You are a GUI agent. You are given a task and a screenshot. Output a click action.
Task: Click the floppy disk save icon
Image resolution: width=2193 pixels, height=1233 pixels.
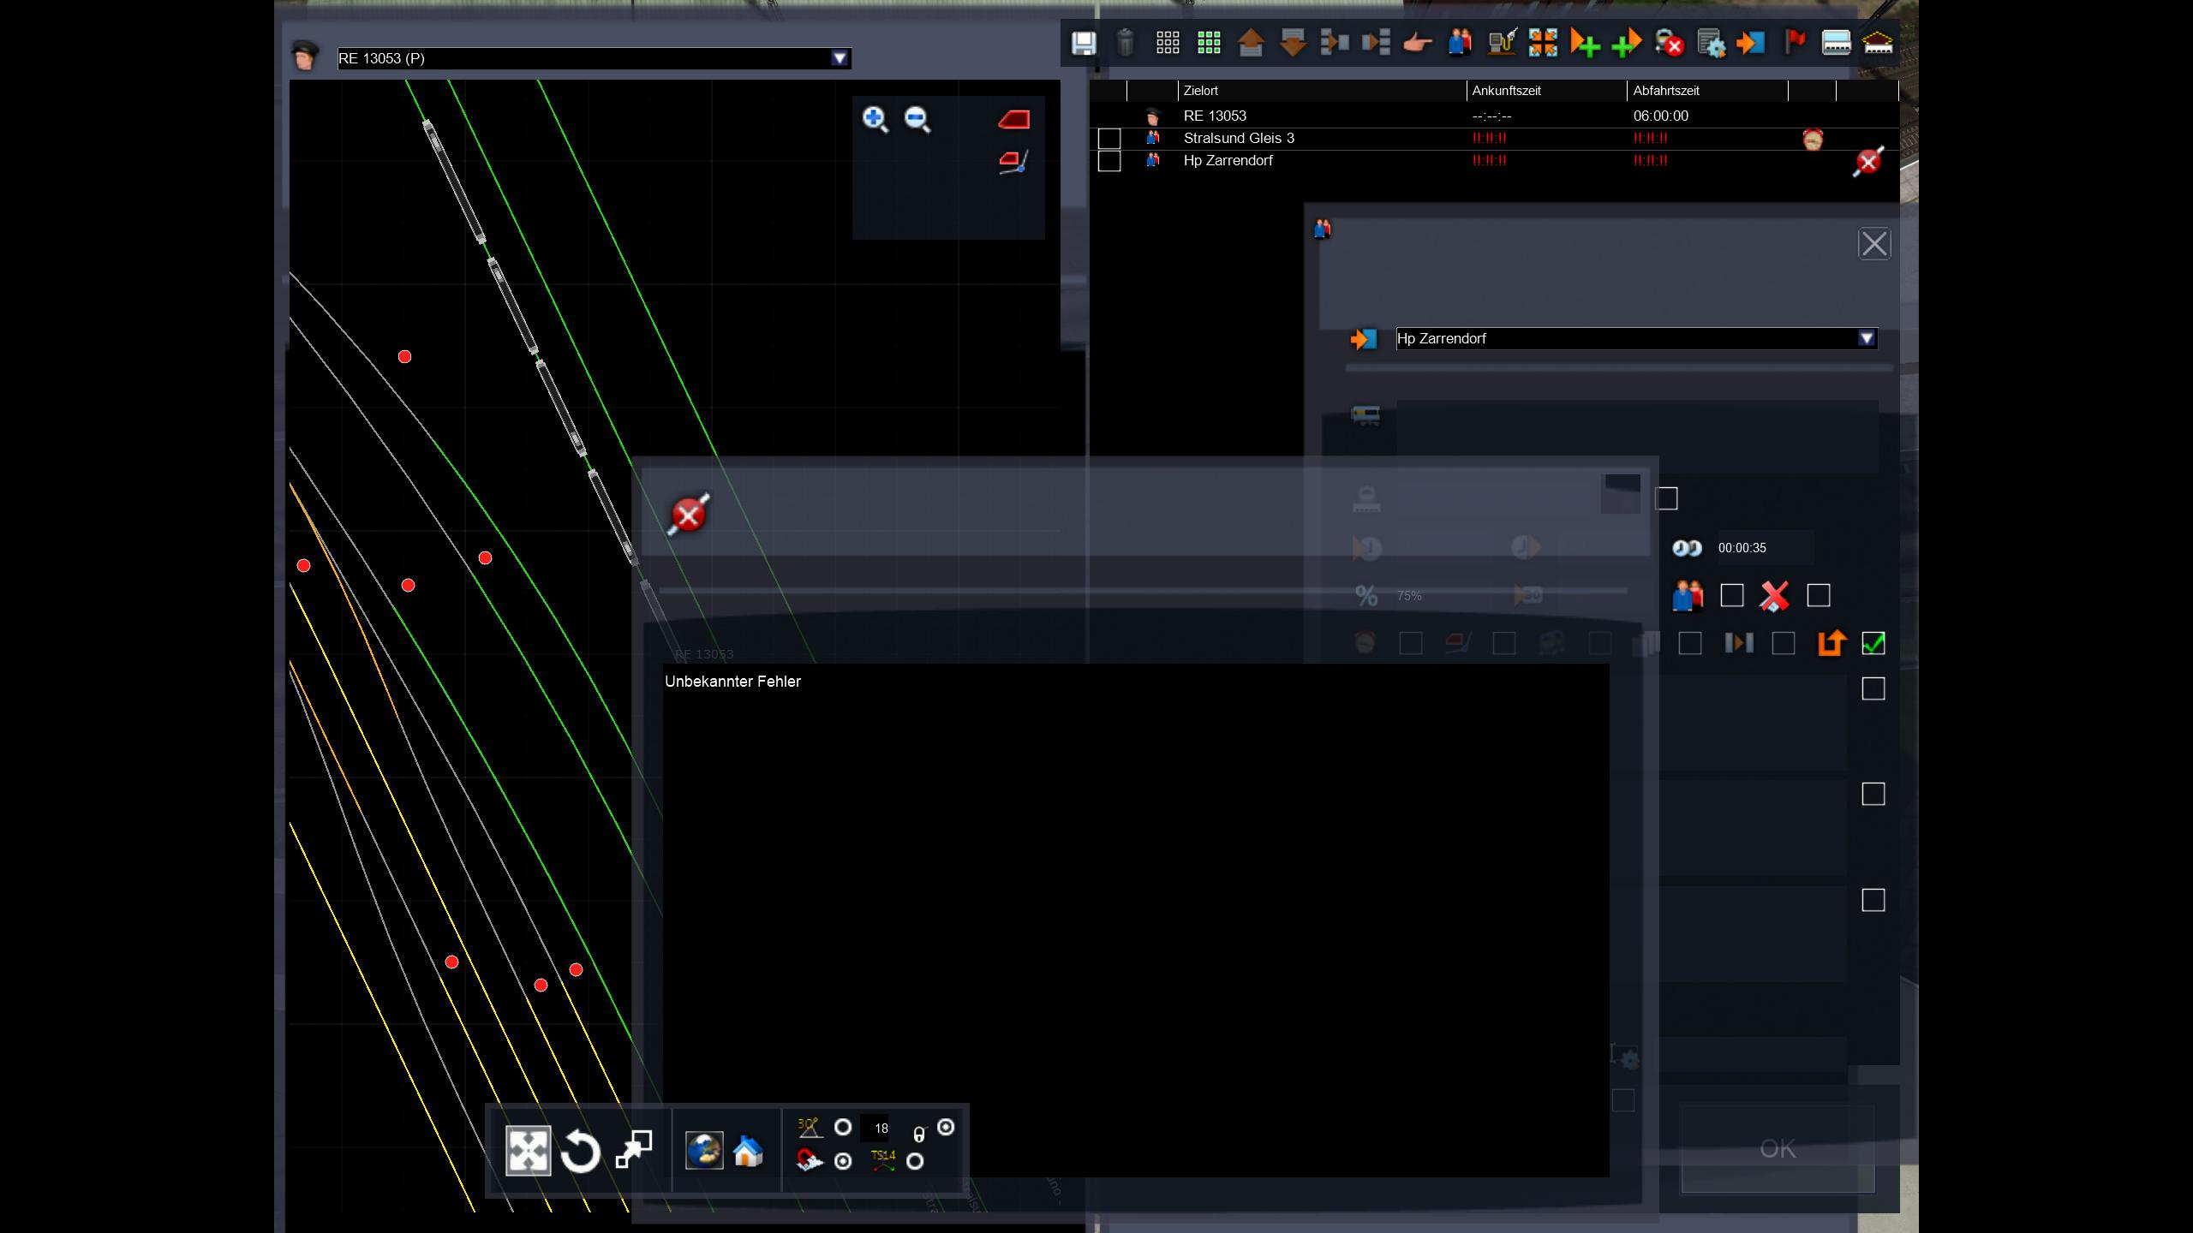[1084, 42]
